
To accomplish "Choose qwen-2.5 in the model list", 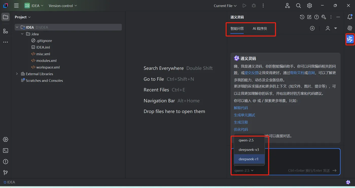I will [x=249, y=140].
